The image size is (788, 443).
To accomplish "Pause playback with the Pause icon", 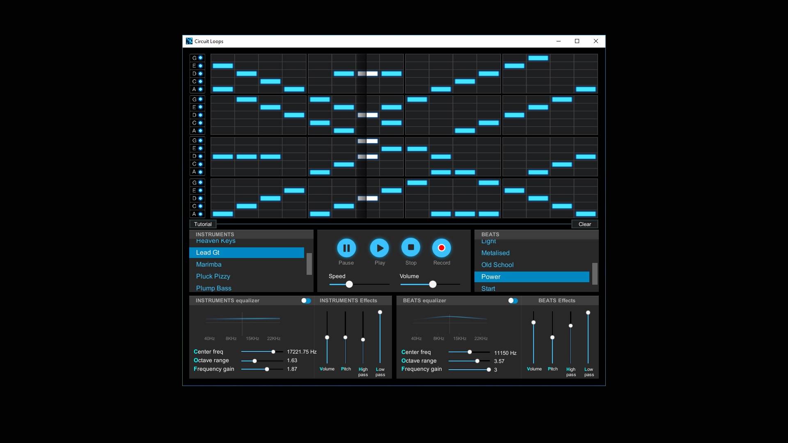I will coord(346,248).
